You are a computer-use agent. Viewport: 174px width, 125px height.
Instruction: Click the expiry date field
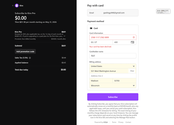pos(101,42)
